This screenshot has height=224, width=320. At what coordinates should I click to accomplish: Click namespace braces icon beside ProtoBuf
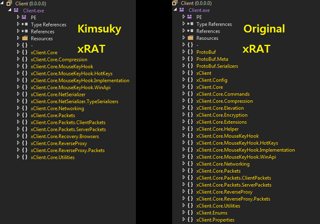pyautogui.click(x=190, y=52)
